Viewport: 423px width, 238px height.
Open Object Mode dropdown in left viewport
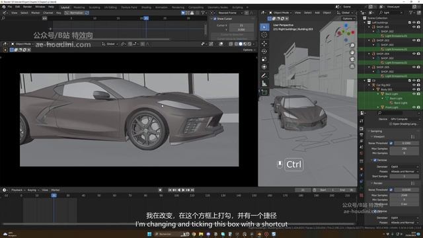[x=22, y=44]
